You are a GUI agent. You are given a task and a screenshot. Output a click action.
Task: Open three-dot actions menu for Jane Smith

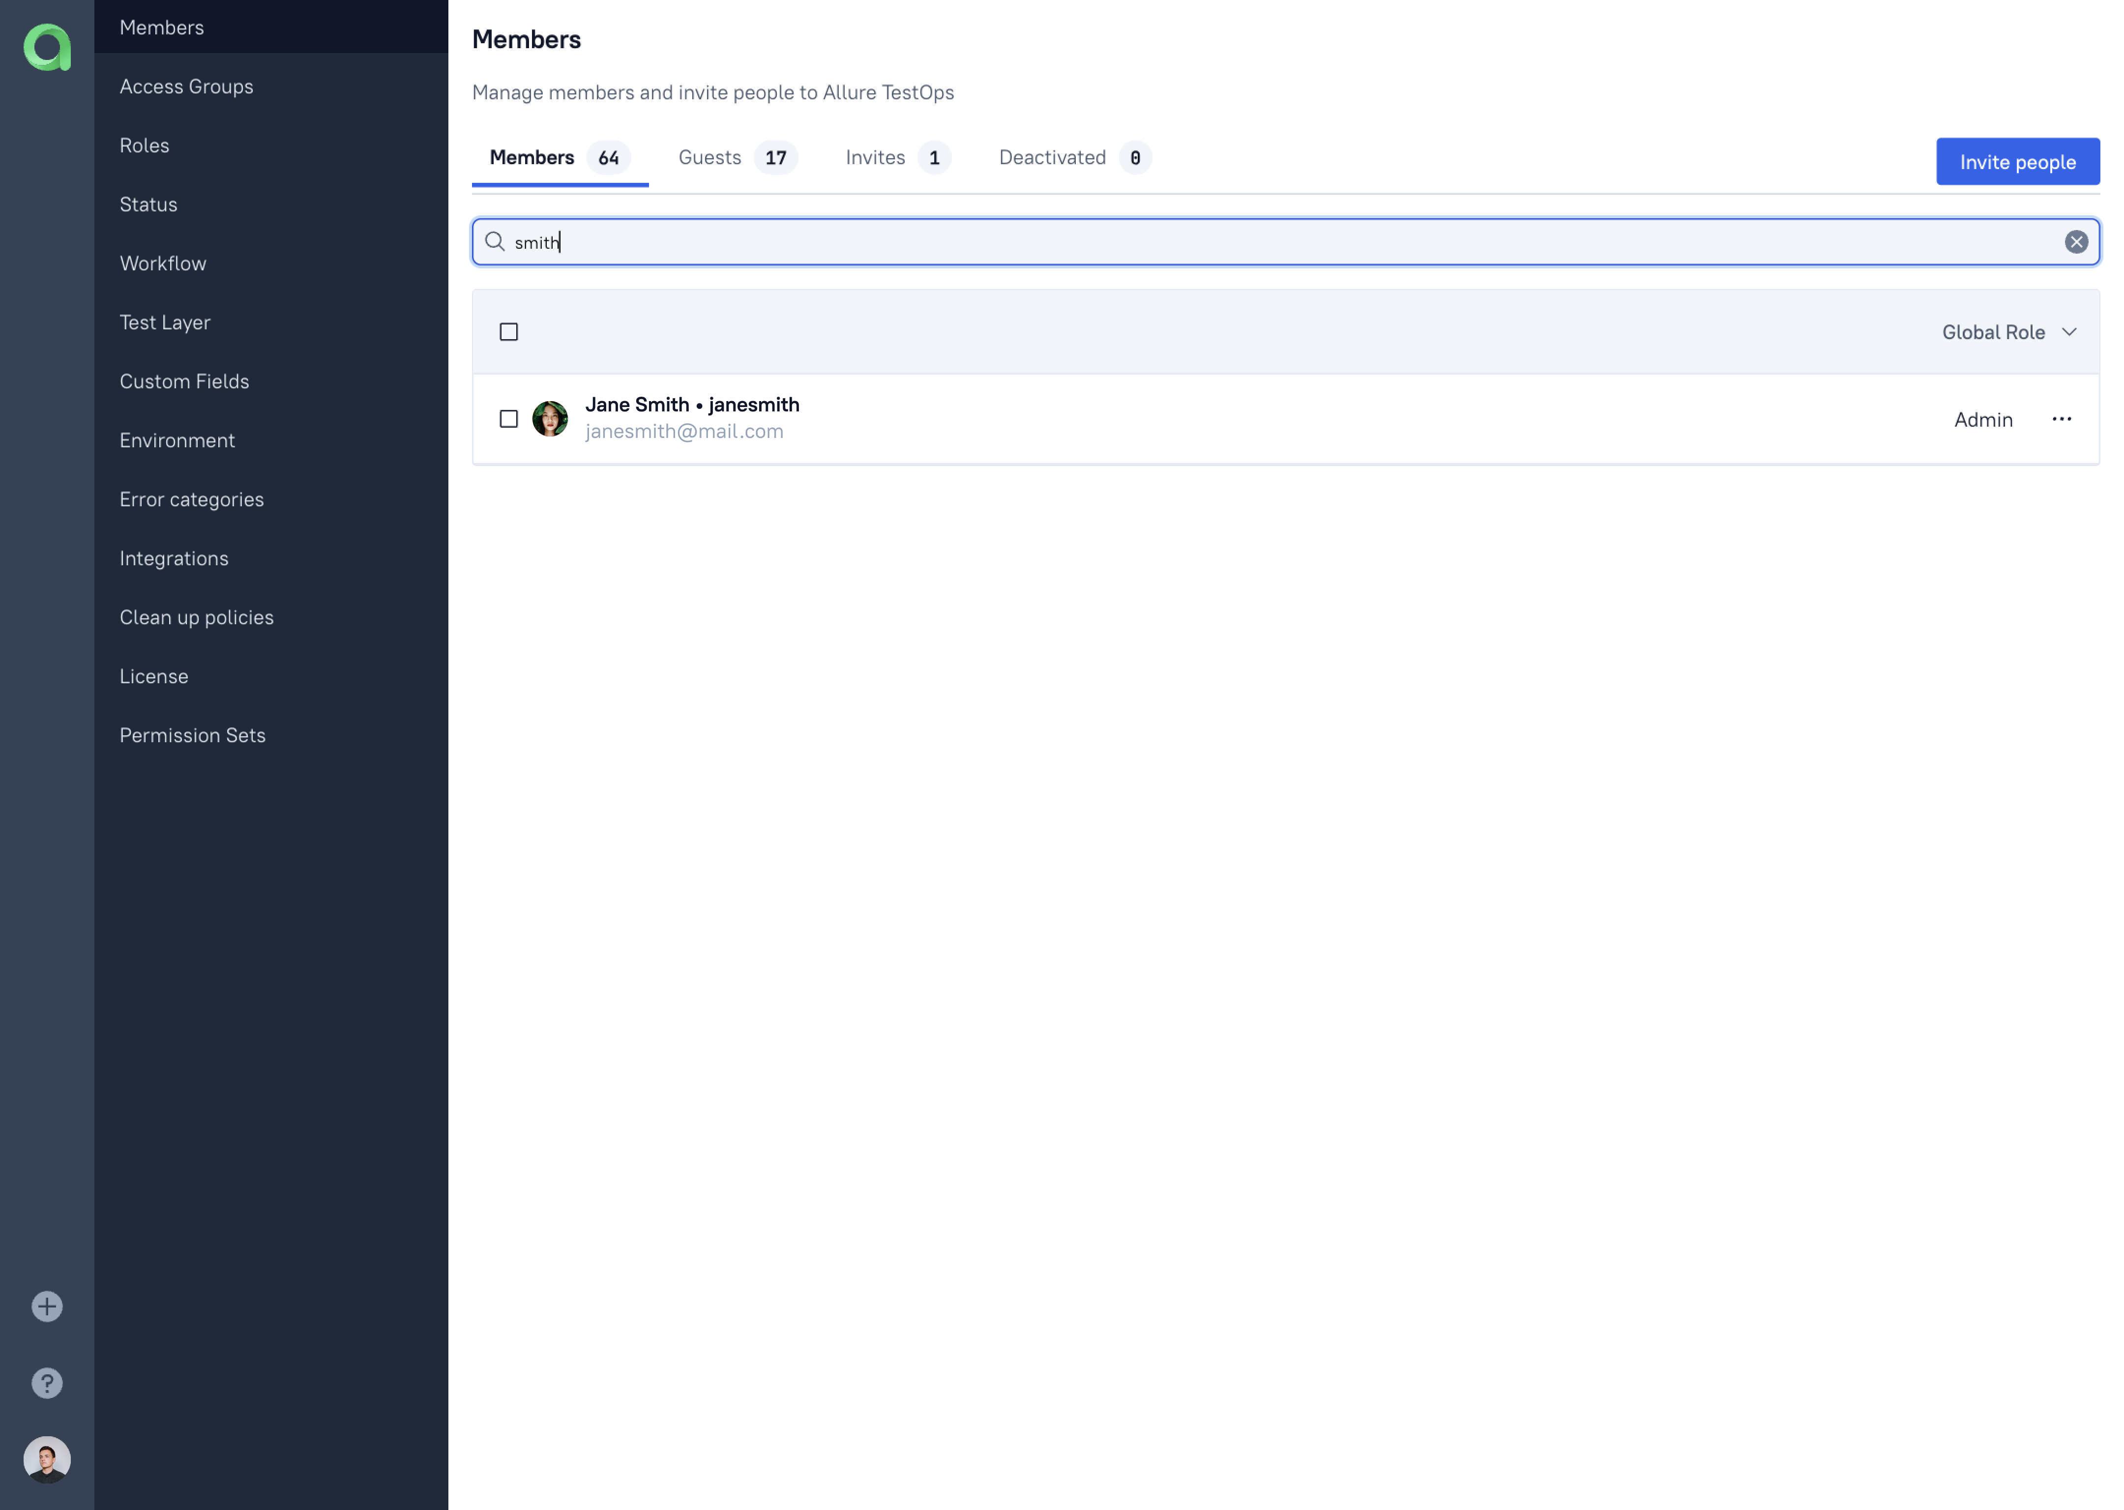(2061, 419)
